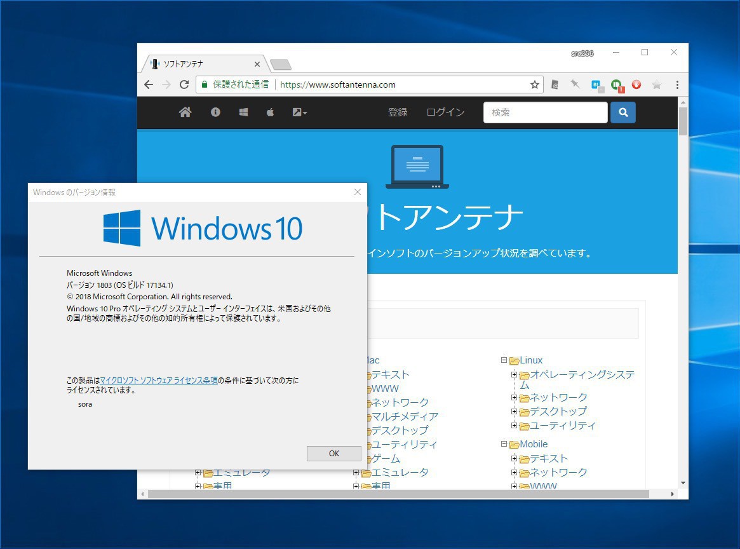Open the Mac マルチメディア category
Screen dimensions: 740x549
[405, 416]
